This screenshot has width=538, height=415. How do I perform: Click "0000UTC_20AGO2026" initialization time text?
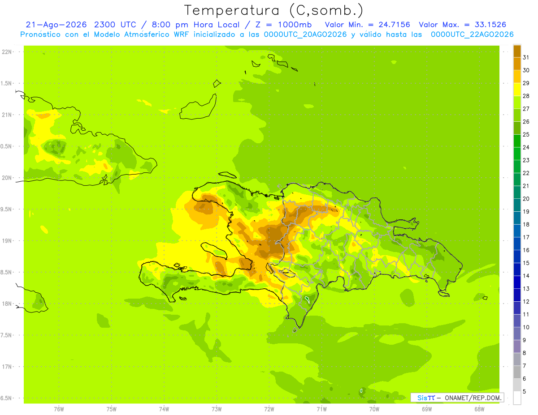pyautogui.click(x=305, y=34)
